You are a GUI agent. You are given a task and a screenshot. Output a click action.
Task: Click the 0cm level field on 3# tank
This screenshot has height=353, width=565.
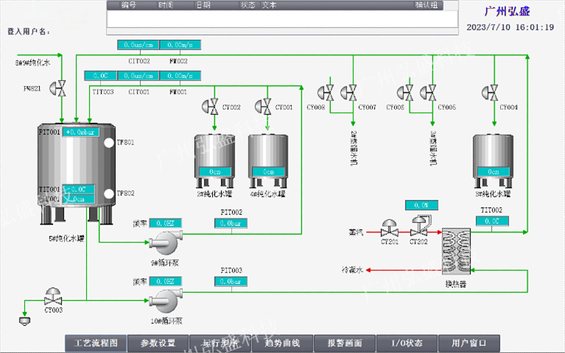pyautogui.click(x=494, y=172)
